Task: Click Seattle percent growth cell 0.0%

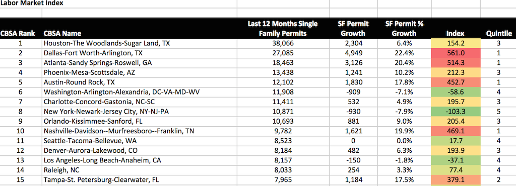Action: (x=404, y=141)
